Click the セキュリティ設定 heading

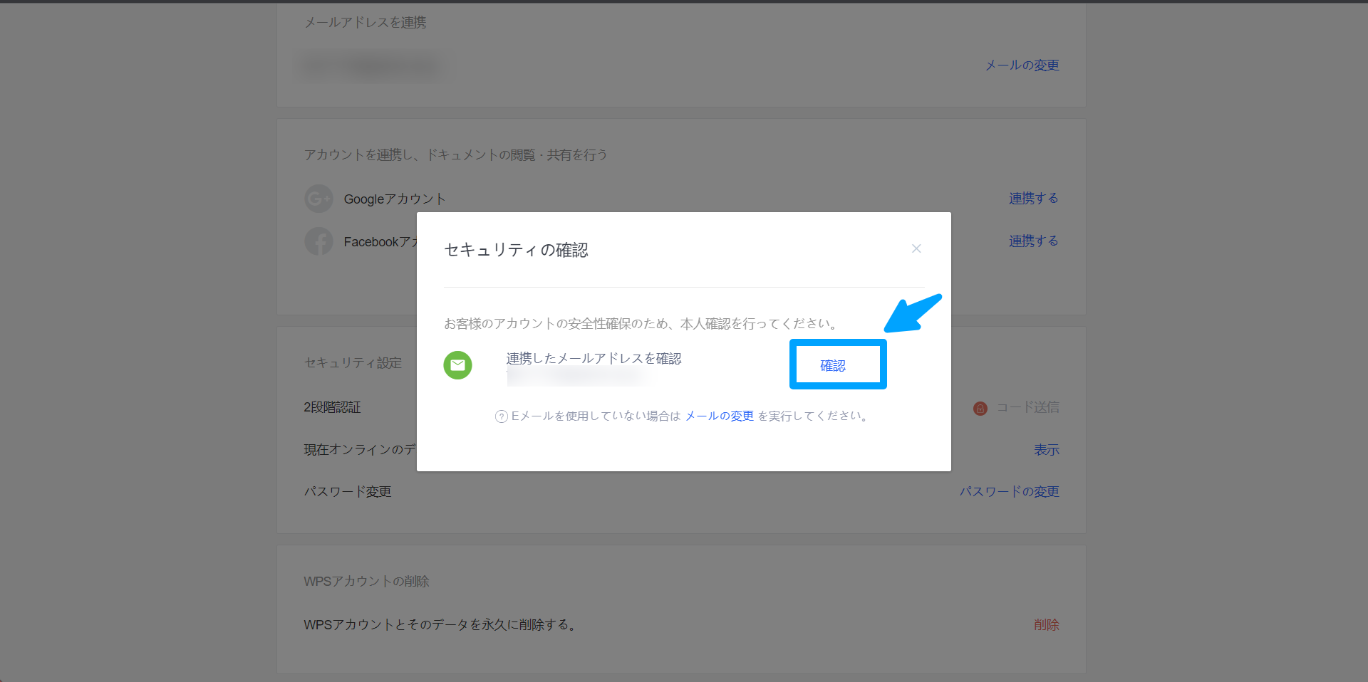coord(353,363)
